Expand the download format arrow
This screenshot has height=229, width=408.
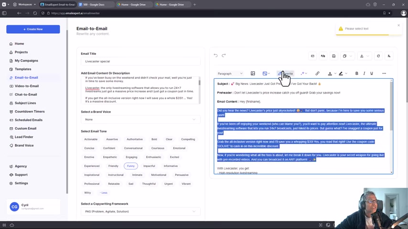pos(368,56)
